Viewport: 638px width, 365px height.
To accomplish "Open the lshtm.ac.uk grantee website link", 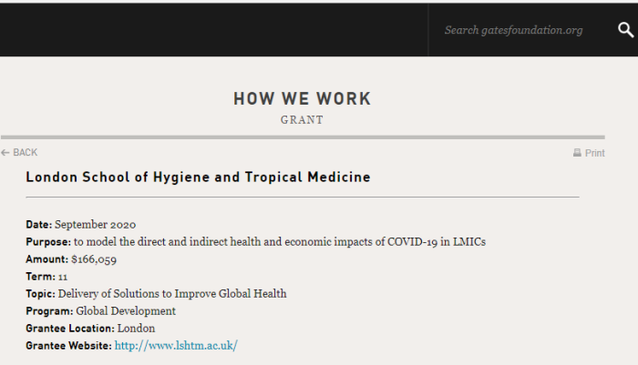I will click(x=176, y=346).
